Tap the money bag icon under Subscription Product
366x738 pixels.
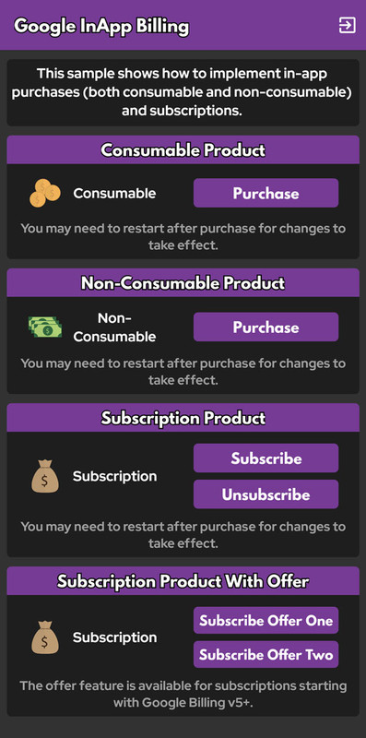click(x=45, y=476)
